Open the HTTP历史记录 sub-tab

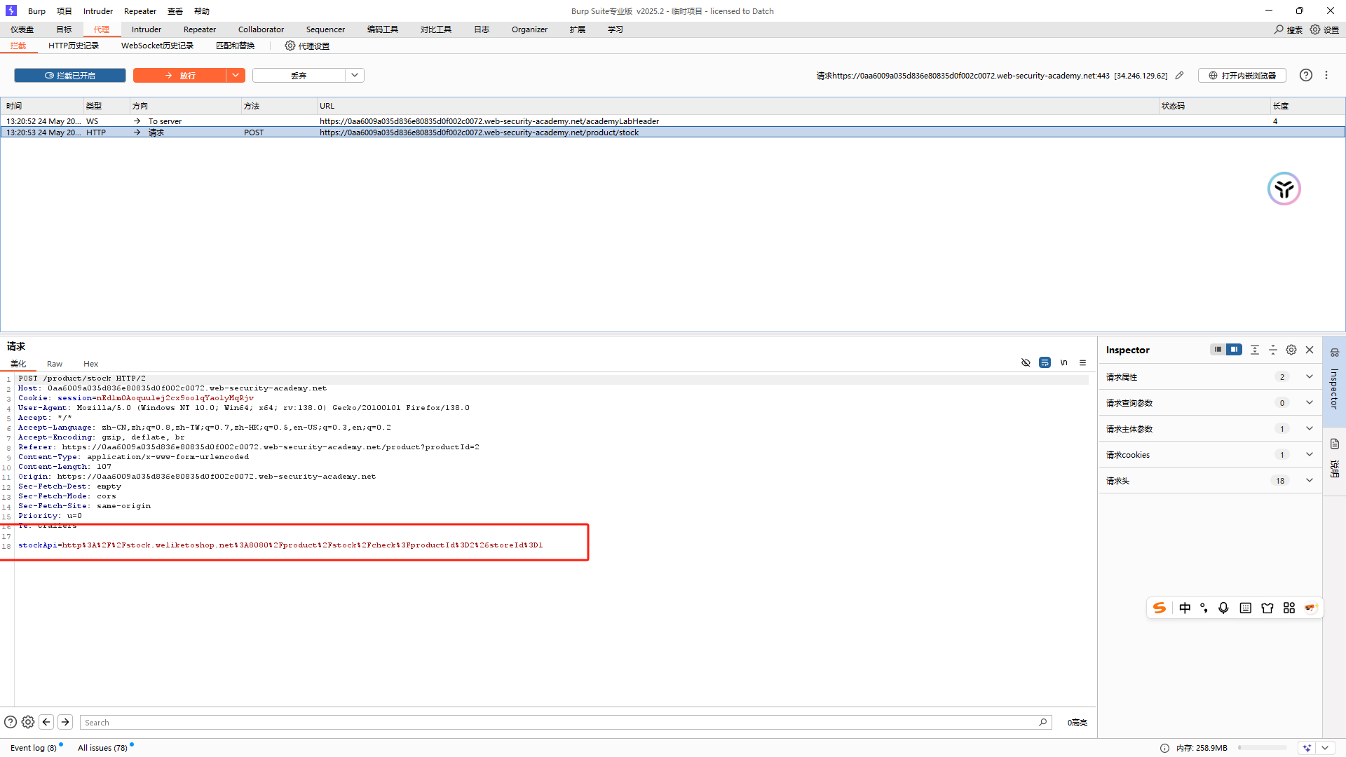74,46
